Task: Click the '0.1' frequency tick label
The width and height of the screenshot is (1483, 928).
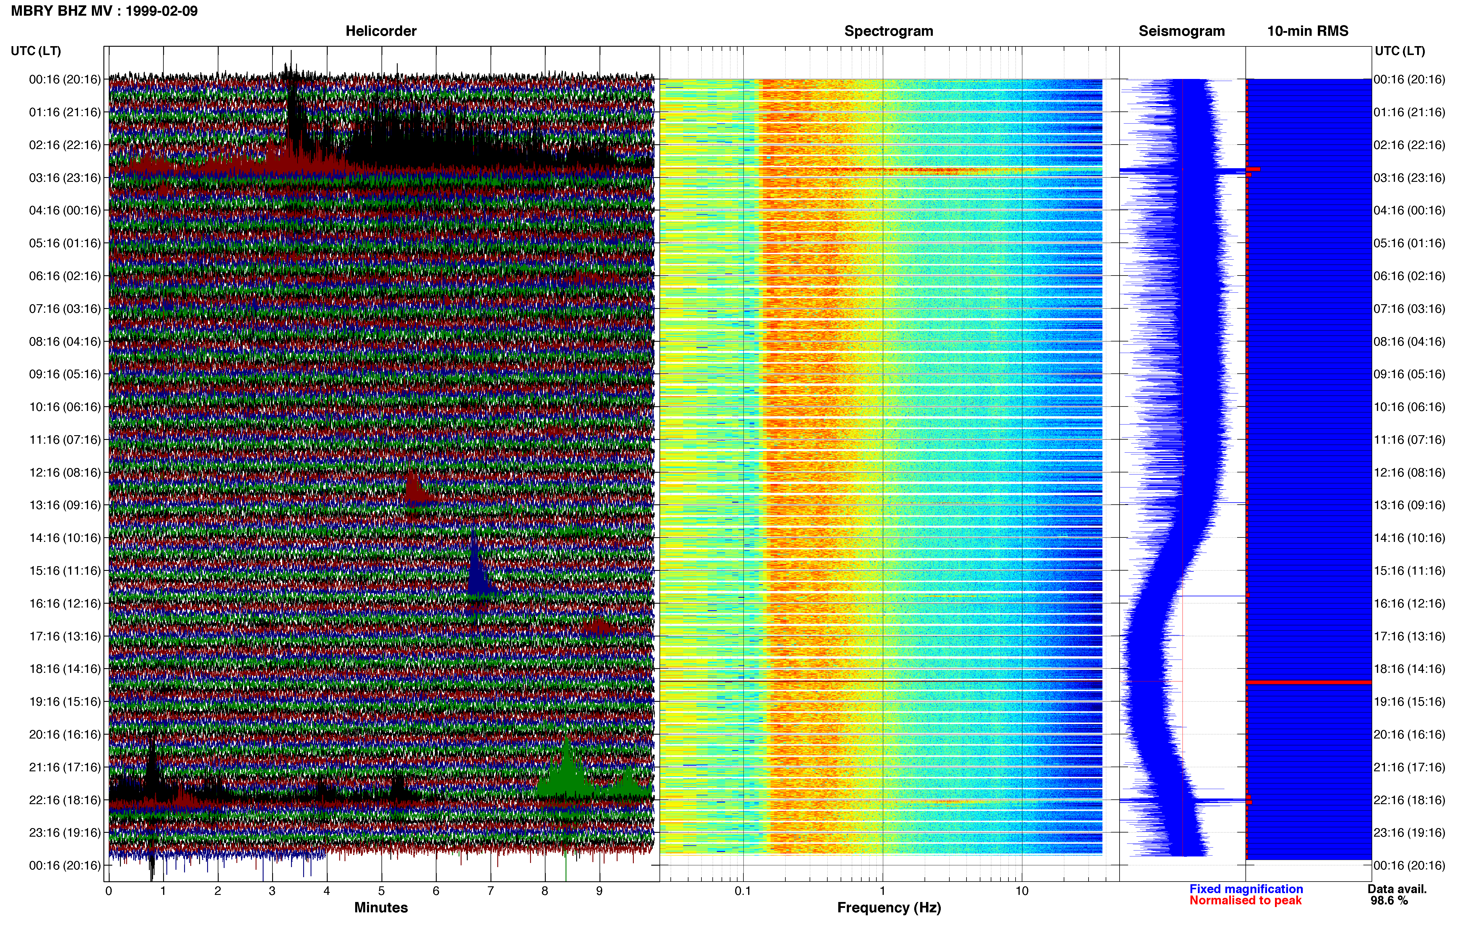Action: pyautogui.click(x=743, y=891)
